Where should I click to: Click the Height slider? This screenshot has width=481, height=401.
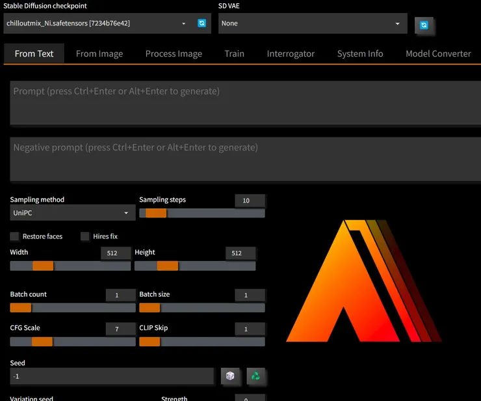195,266
